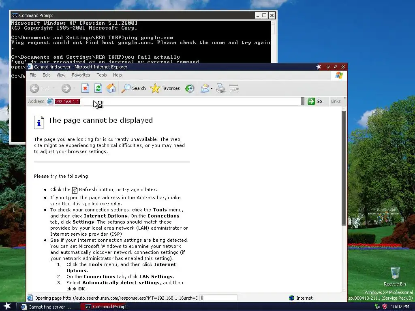Click the Print toolbar icon
Image resolution: width=415 pixels, height=311 pixels.
pos(221,88)
